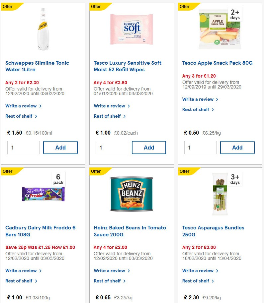The height and width of the screenshot is (303, 264).
Task: Click the quantity field for the Heinz beans
Action: pyautogui.click(x=112, y=302)
